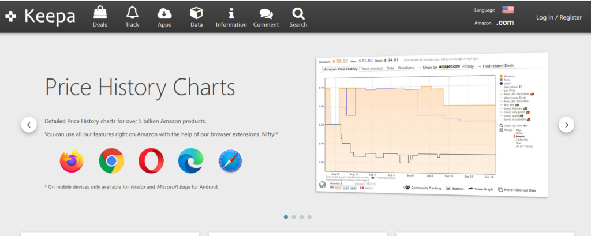The image size is (591, 236).
Task: Click the Share Graph arrow icon
Action: click(470, 189)
